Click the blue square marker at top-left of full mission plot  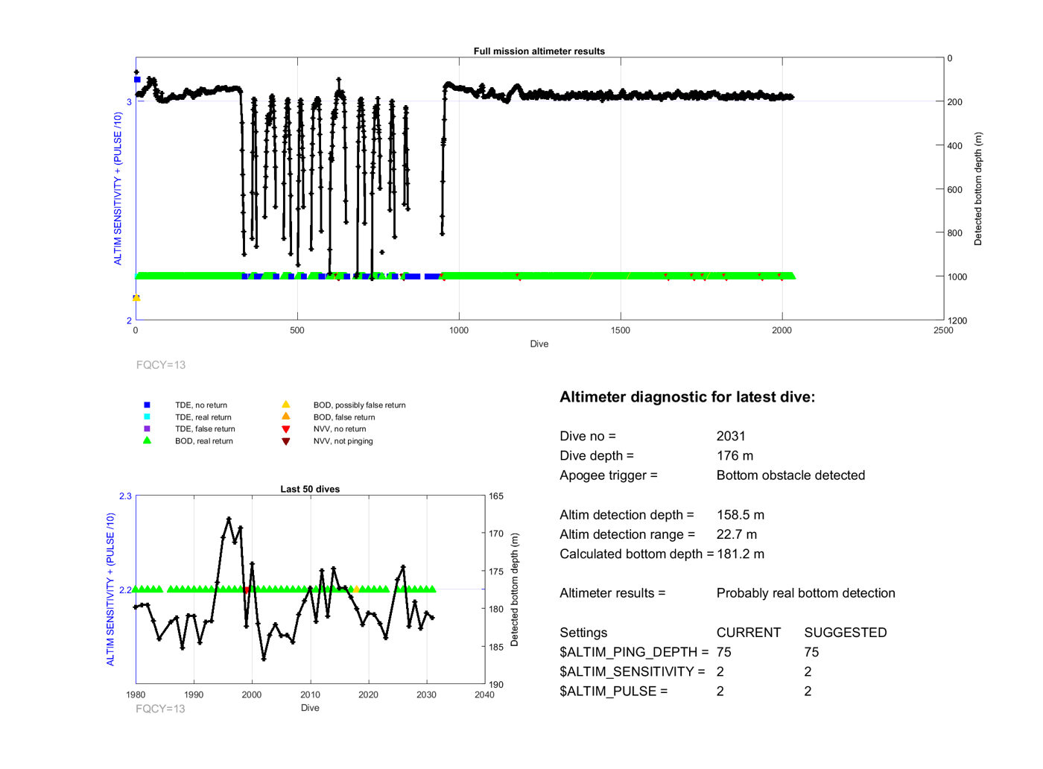[x=137, y=80]
